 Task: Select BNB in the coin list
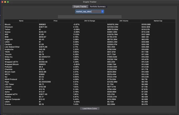tap(7, 37)
